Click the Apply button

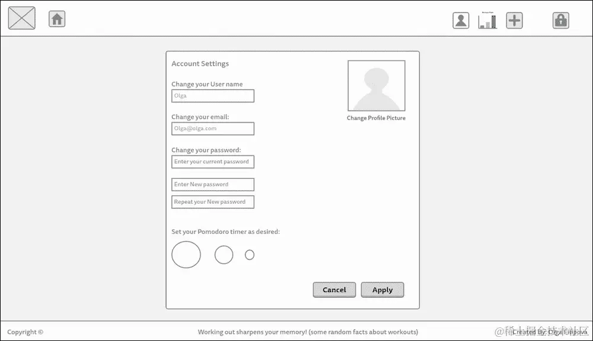[382, 289]
